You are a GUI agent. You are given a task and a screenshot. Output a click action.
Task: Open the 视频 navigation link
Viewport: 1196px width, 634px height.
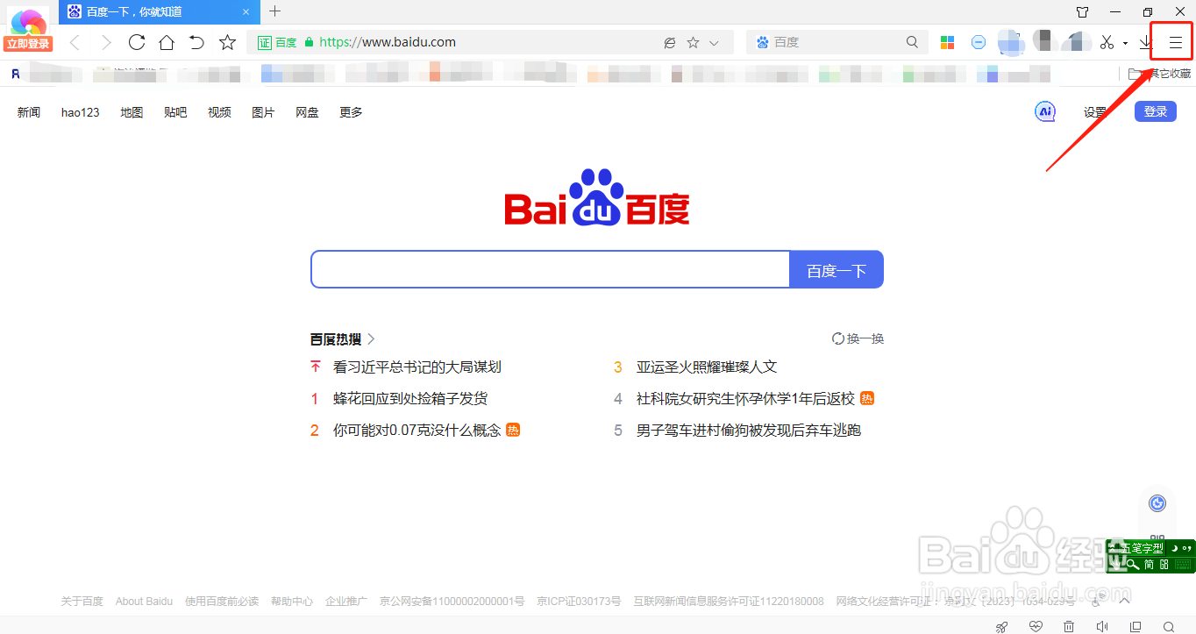219,112
